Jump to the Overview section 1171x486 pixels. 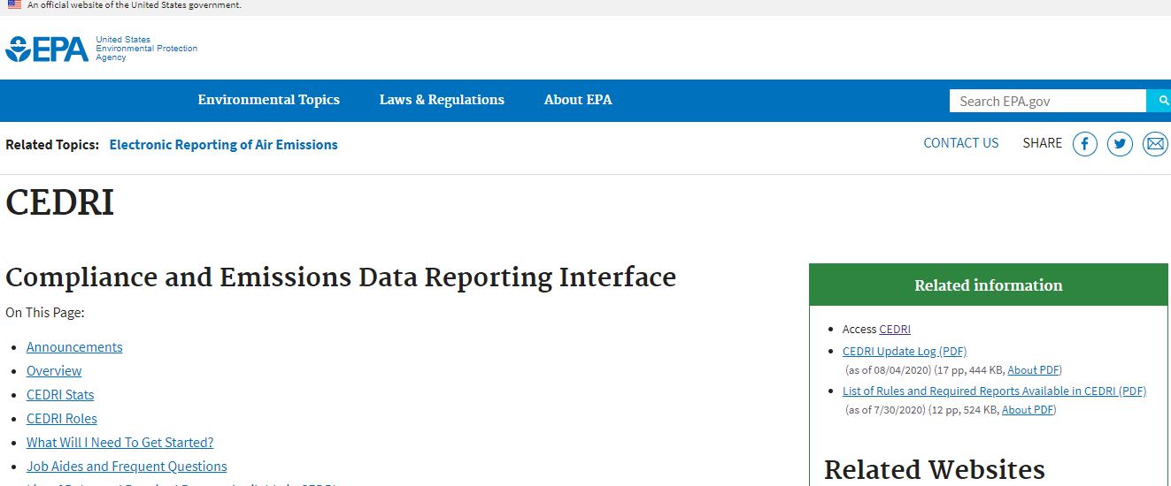(54, 371)
